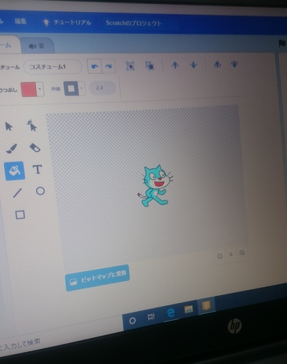287x364 pixels.
Task: Select the Rectangle tool
Action: [x=20, y=215]
